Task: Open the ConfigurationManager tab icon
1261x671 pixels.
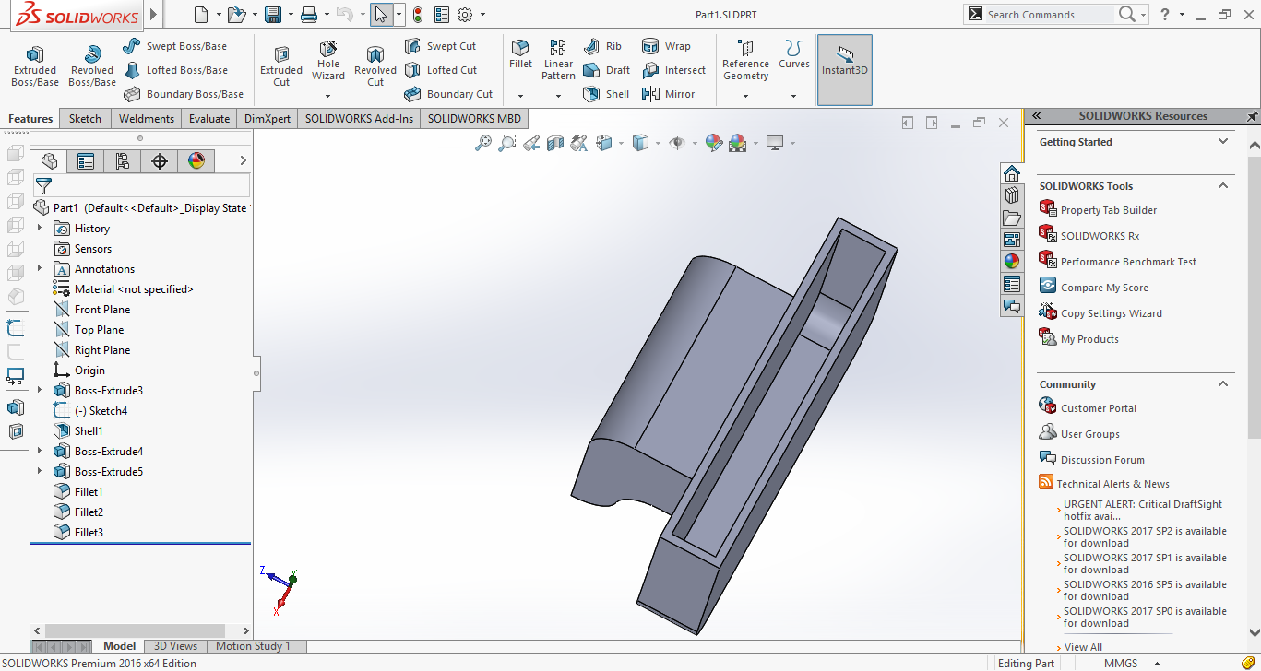Action: coord(123,161)
